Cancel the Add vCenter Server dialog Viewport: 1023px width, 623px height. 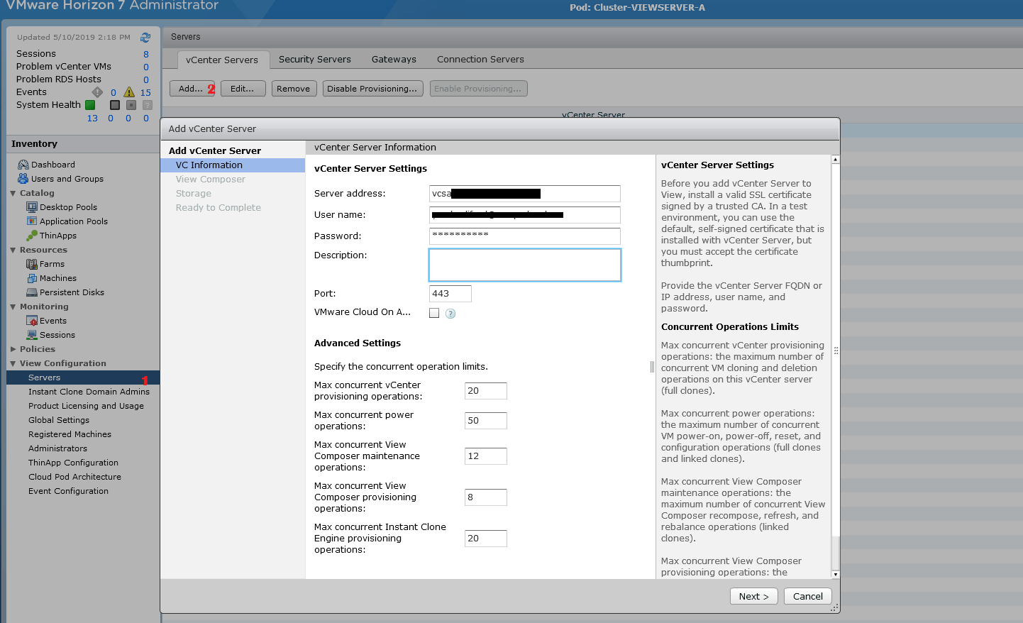(807, 596)
